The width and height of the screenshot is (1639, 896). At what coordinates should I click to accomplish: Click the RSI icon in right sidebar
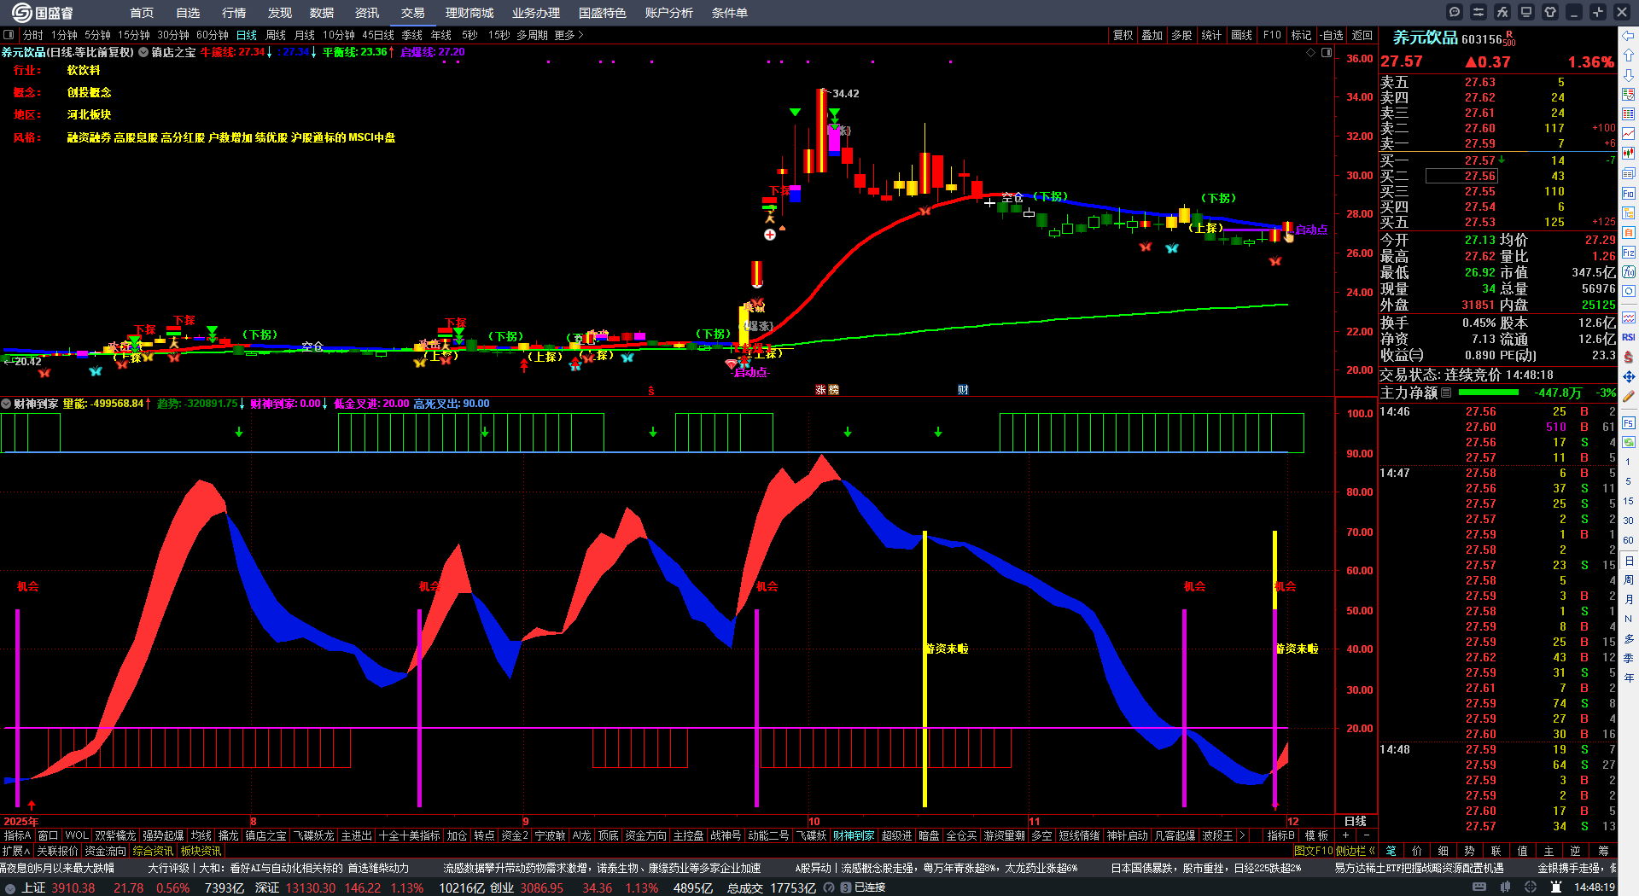point(1629,337)
